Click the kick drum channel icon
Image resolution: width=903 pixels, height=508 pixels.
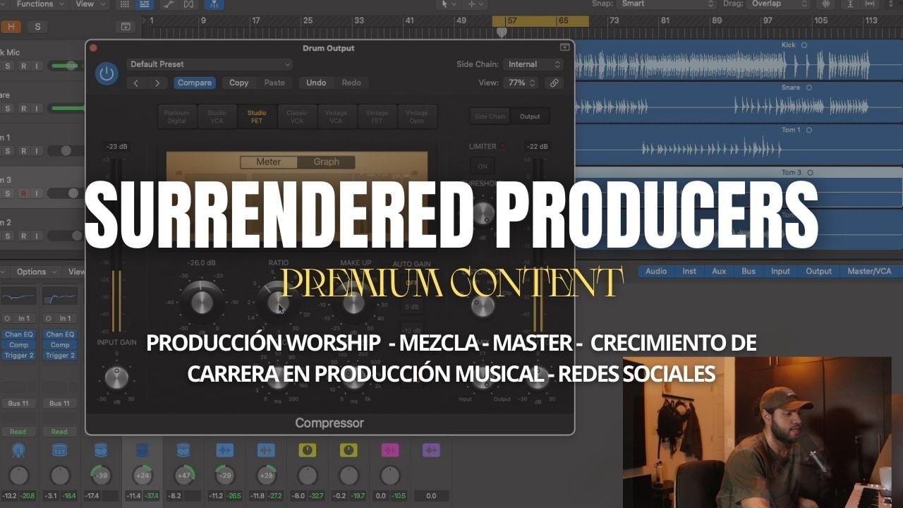(18, 449)
